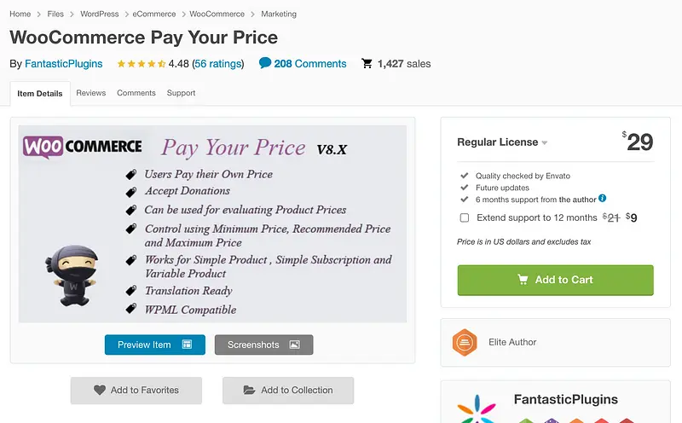Screen dimensions: 682x423
Task: Go to WooCommerce breadcrumb link
Action: 217,14
